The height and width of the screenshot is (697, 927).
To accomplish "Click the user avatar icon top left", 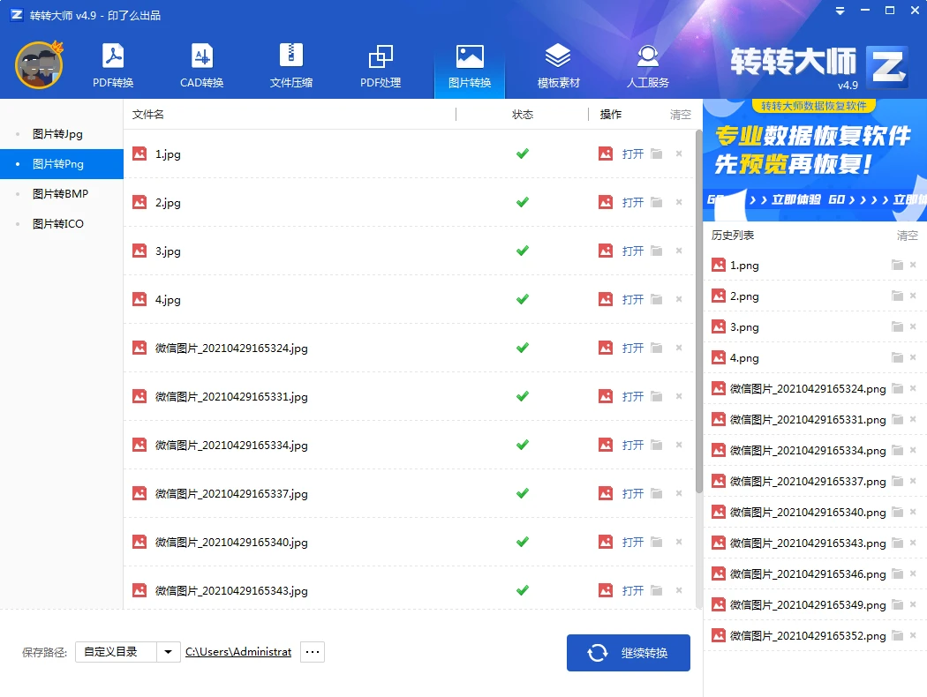I will point(38,64).
